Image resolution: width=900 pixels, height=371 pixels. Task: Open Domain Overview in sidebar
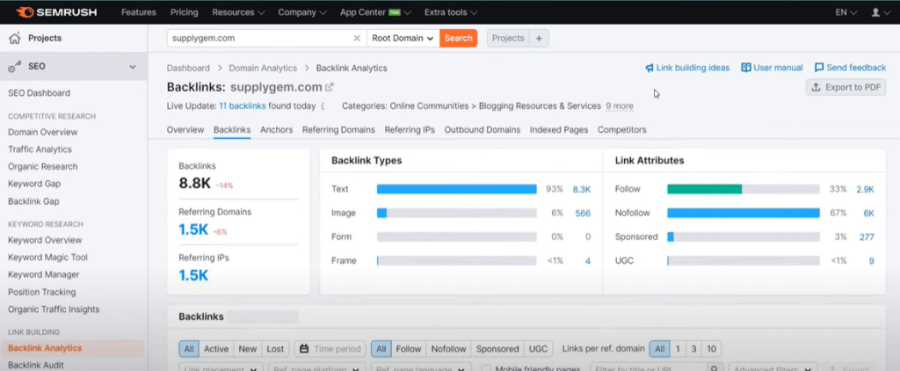[42, 132]
